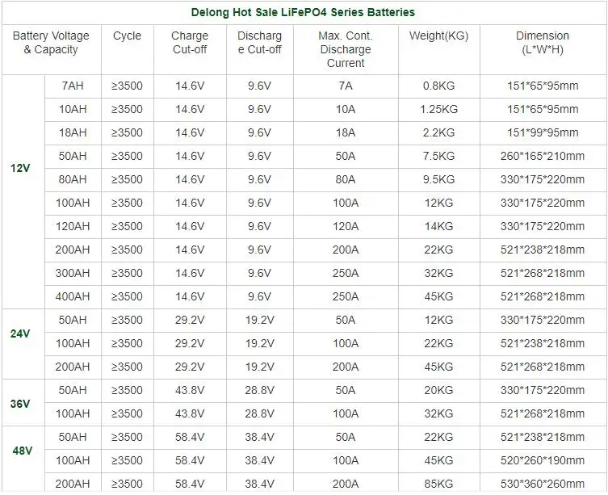Click the 260*165*210mm dimension cell
608x495 pixels.
click(x=542, y=157)
